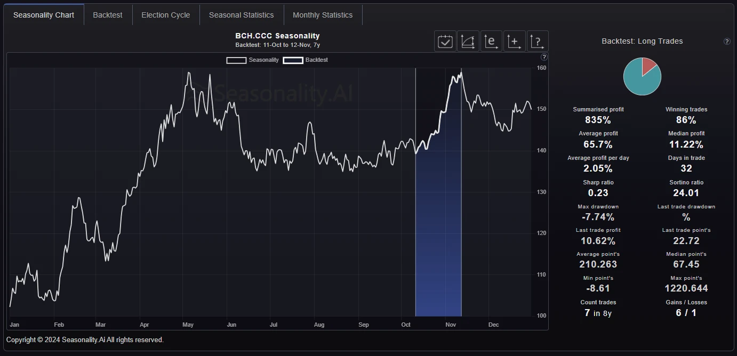737x356 pixels.
Task: Open the Seasonal Statistics tab
Action: (x=241, y=15)
